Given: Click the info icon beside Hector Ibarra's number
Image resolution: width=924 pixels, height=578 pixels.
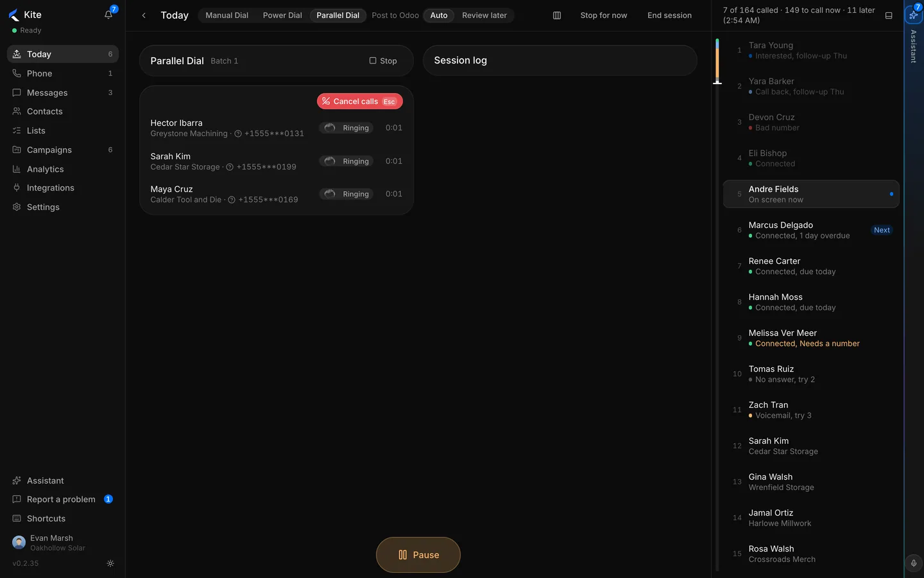Looking at the screenshot, I should (238, 134).
